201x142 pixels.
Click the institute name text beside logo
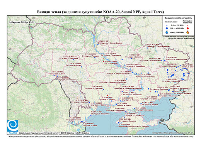54,133
